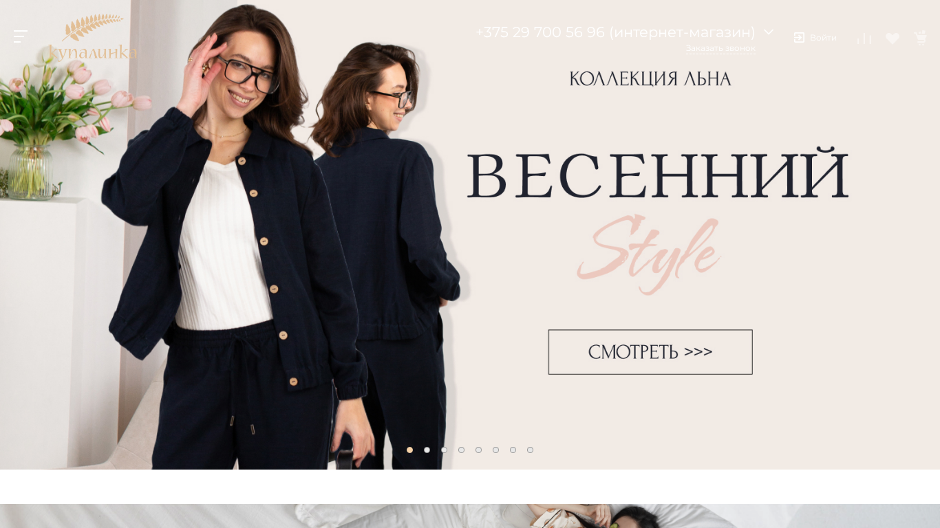Open the favorites heart icon
Viewport: 940px width, 528px height.
pos(893,38)
